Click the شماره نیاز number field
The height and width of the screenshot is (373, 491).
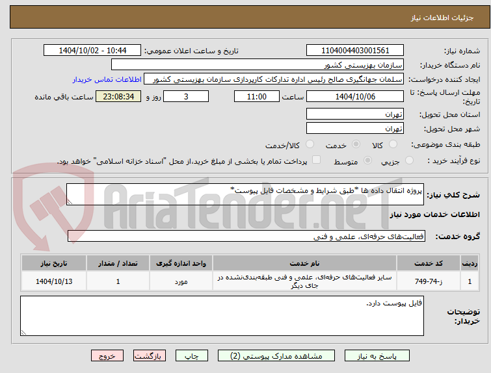click(x=355, y=51)
